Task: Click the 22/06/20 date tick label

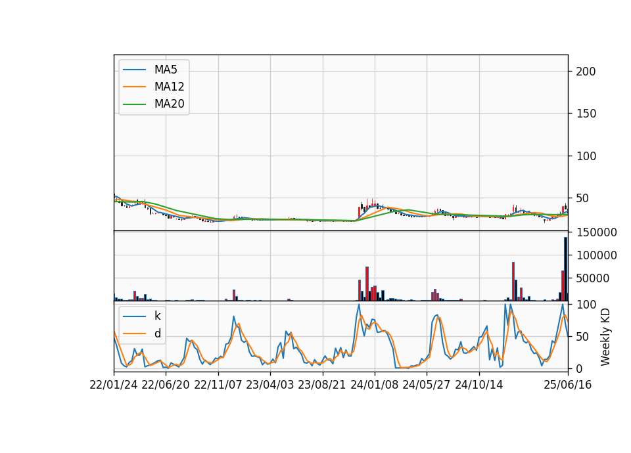Action: (166, 385)
